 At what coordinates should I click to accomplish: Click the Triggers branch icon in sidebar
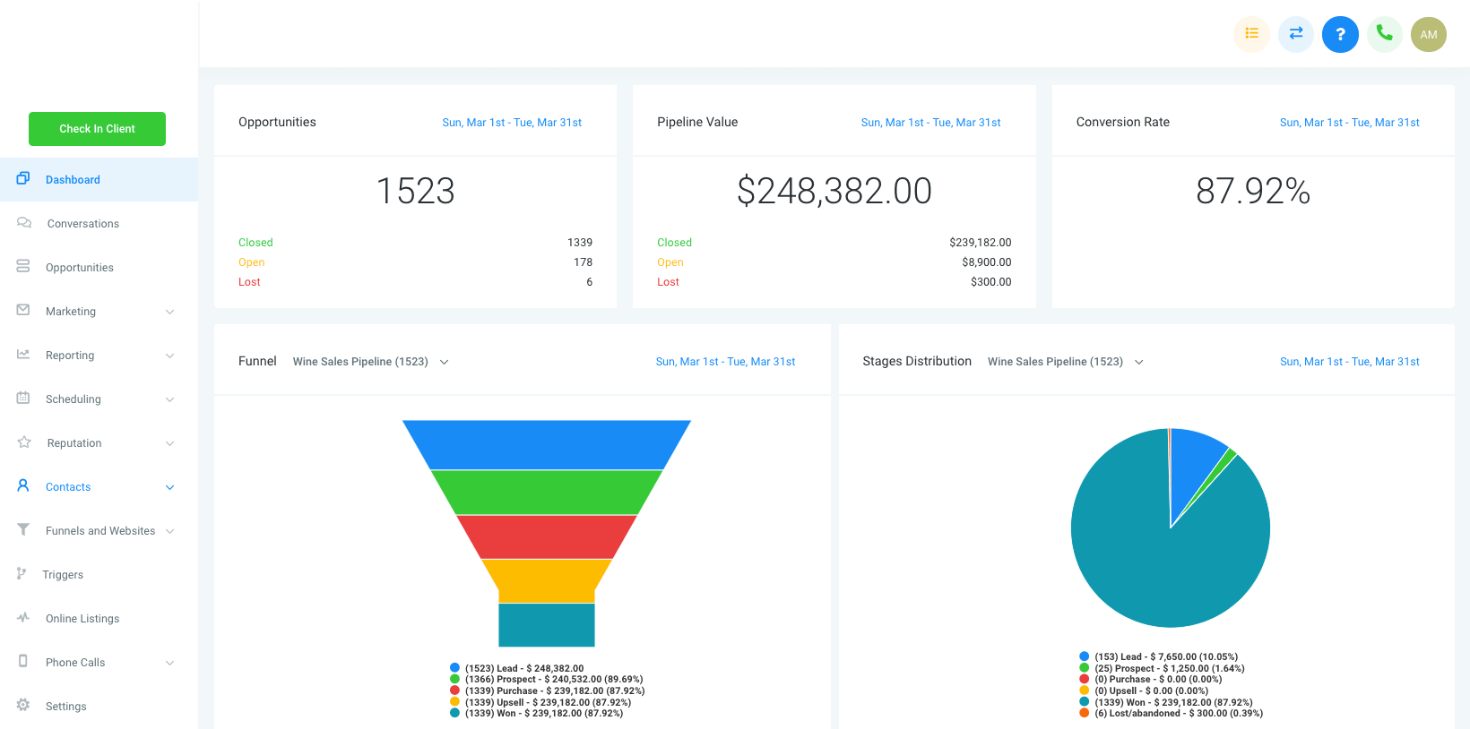click(x=22, y=573)
